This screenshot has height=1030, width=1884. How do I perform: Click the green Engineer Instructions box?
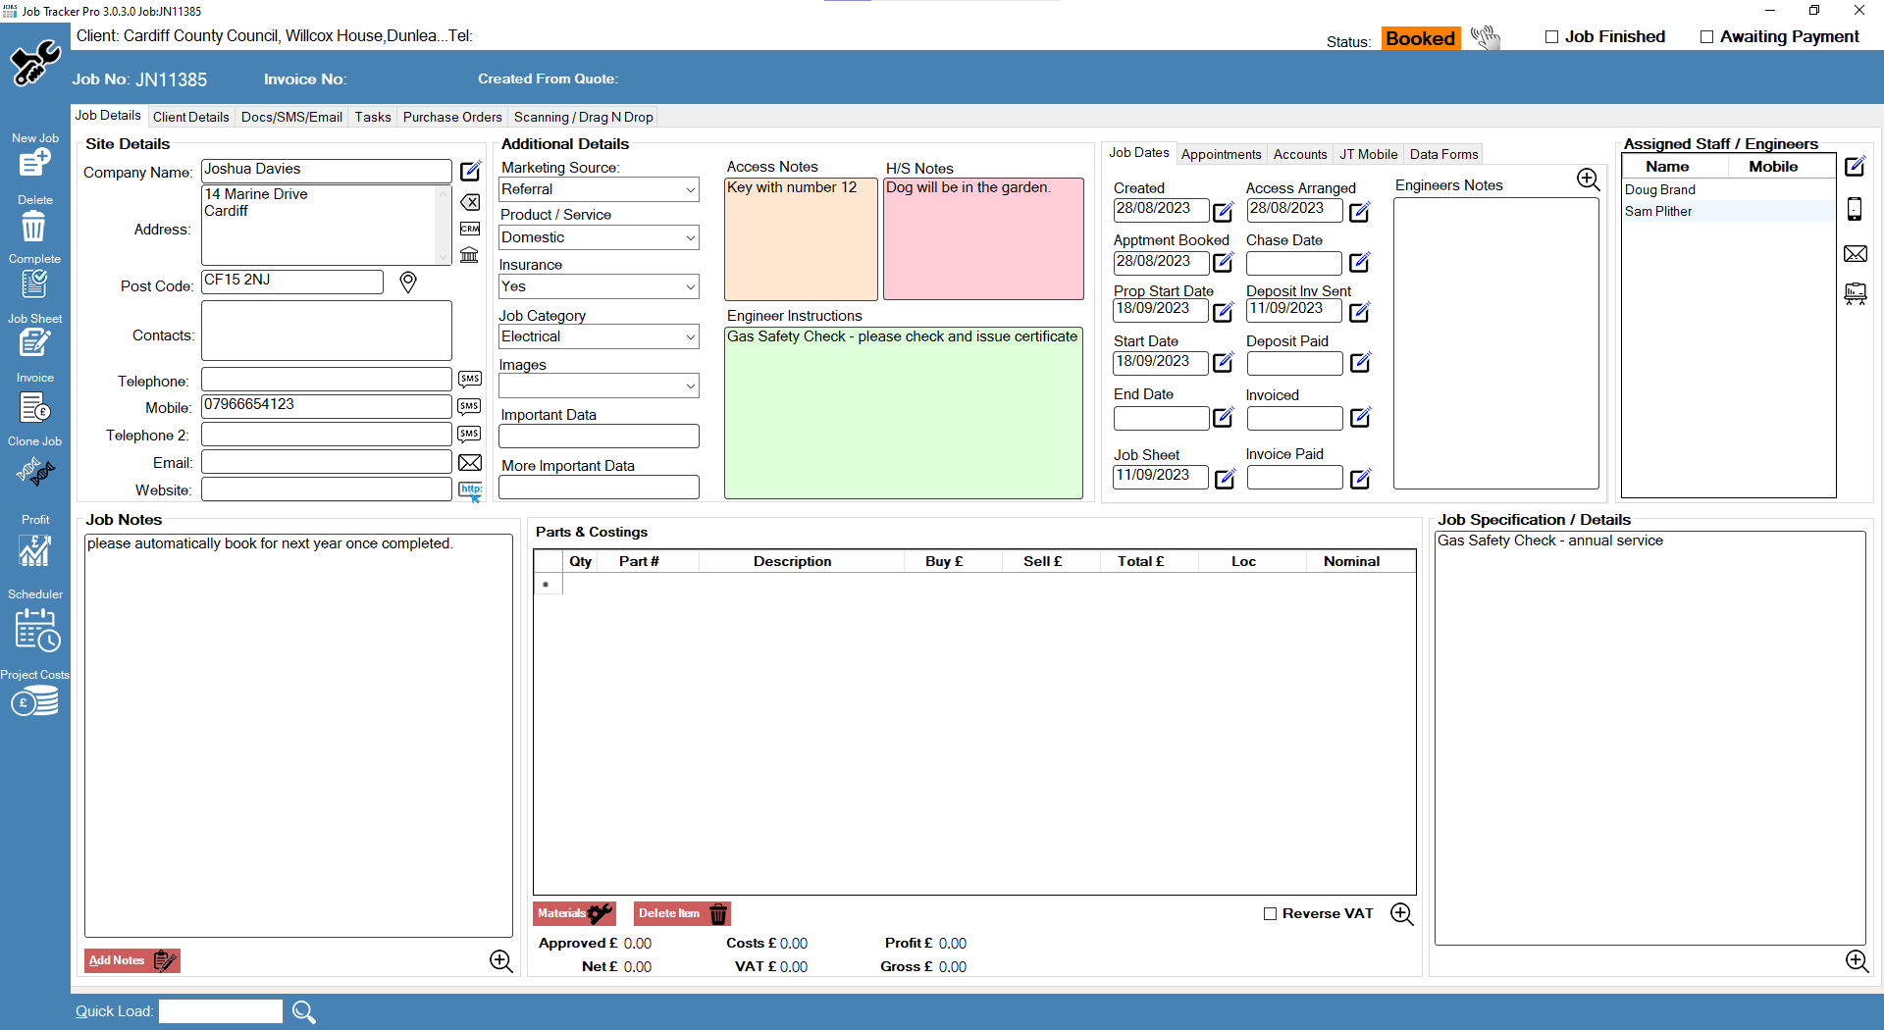pos(904,413)
